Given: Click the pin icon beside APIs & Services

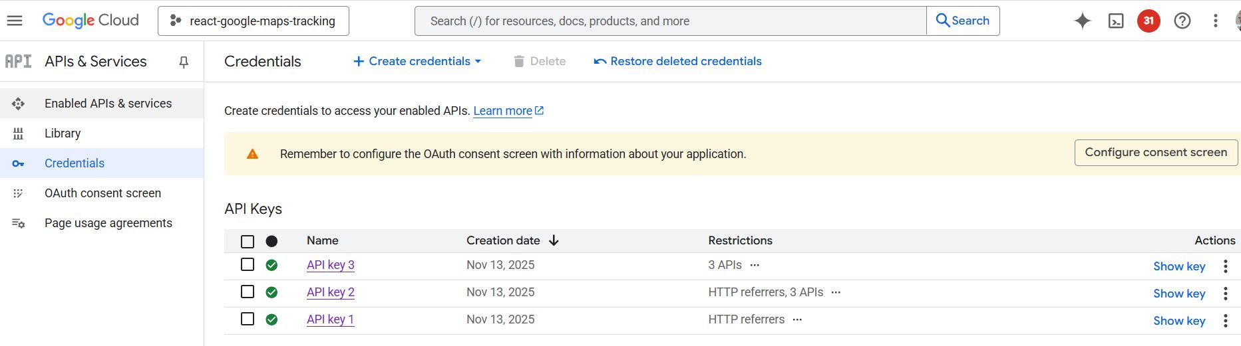Looking at the screenshot, I should (x=184, y=62).
